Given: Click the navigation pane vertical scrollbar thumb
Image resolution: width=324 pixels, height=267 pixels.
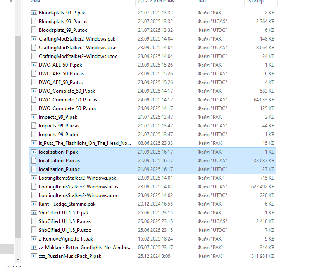Looking at the screenshot, I should click(18, 137).
